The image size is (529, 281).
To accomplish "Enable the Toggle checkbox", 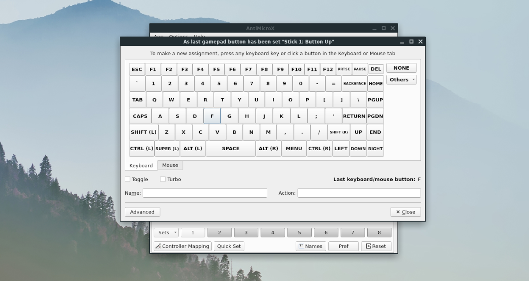I will 127,179.
